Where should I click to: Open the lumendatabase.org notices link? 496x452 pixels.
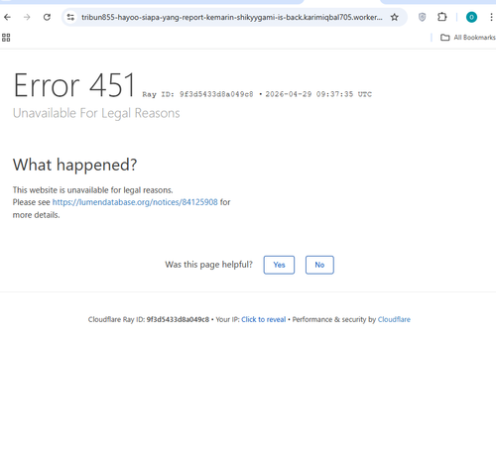(135, 202)
